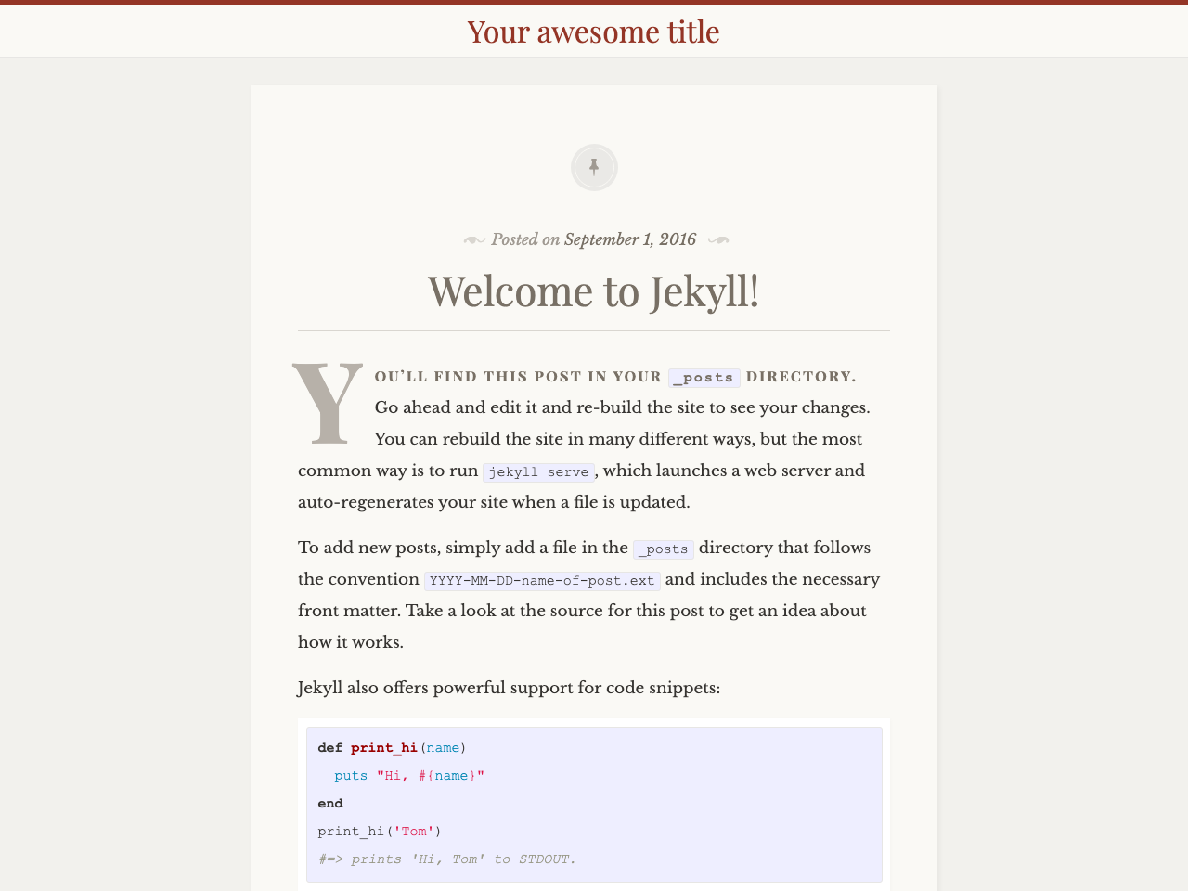This screenshot has height=891, width=1188.
Task: Select the name parameter in the code
Action: (442, 748)
